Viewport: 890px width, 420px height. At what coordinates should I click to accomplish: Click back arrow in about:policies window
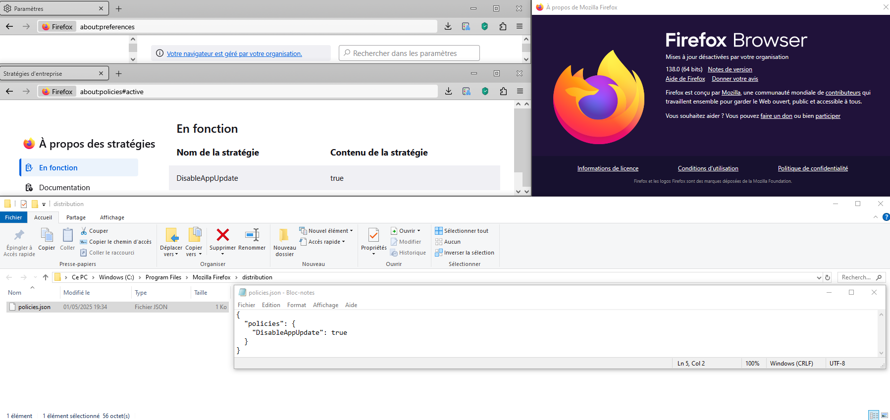9,91
